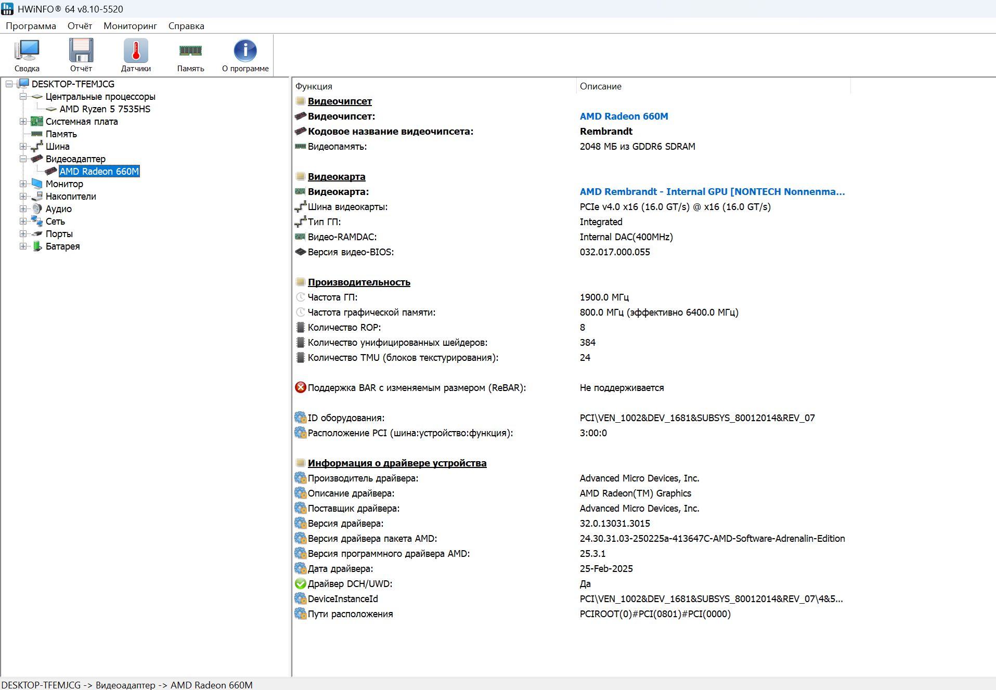
Task: Expand the Батарея tree branch
Action: click(x=23, y=246)
